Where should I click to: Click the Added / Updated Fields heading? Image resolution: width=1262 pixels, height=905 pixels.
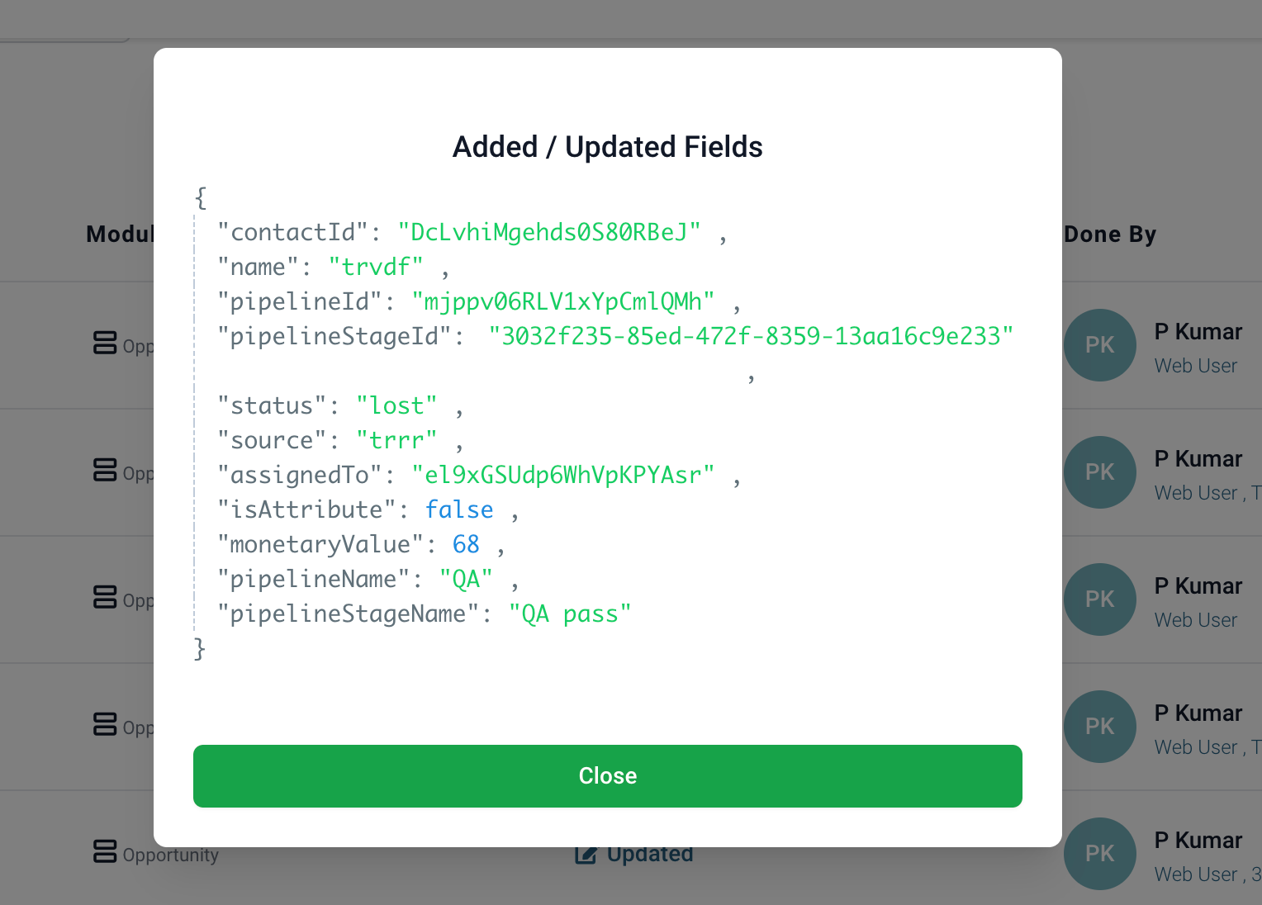608,147
